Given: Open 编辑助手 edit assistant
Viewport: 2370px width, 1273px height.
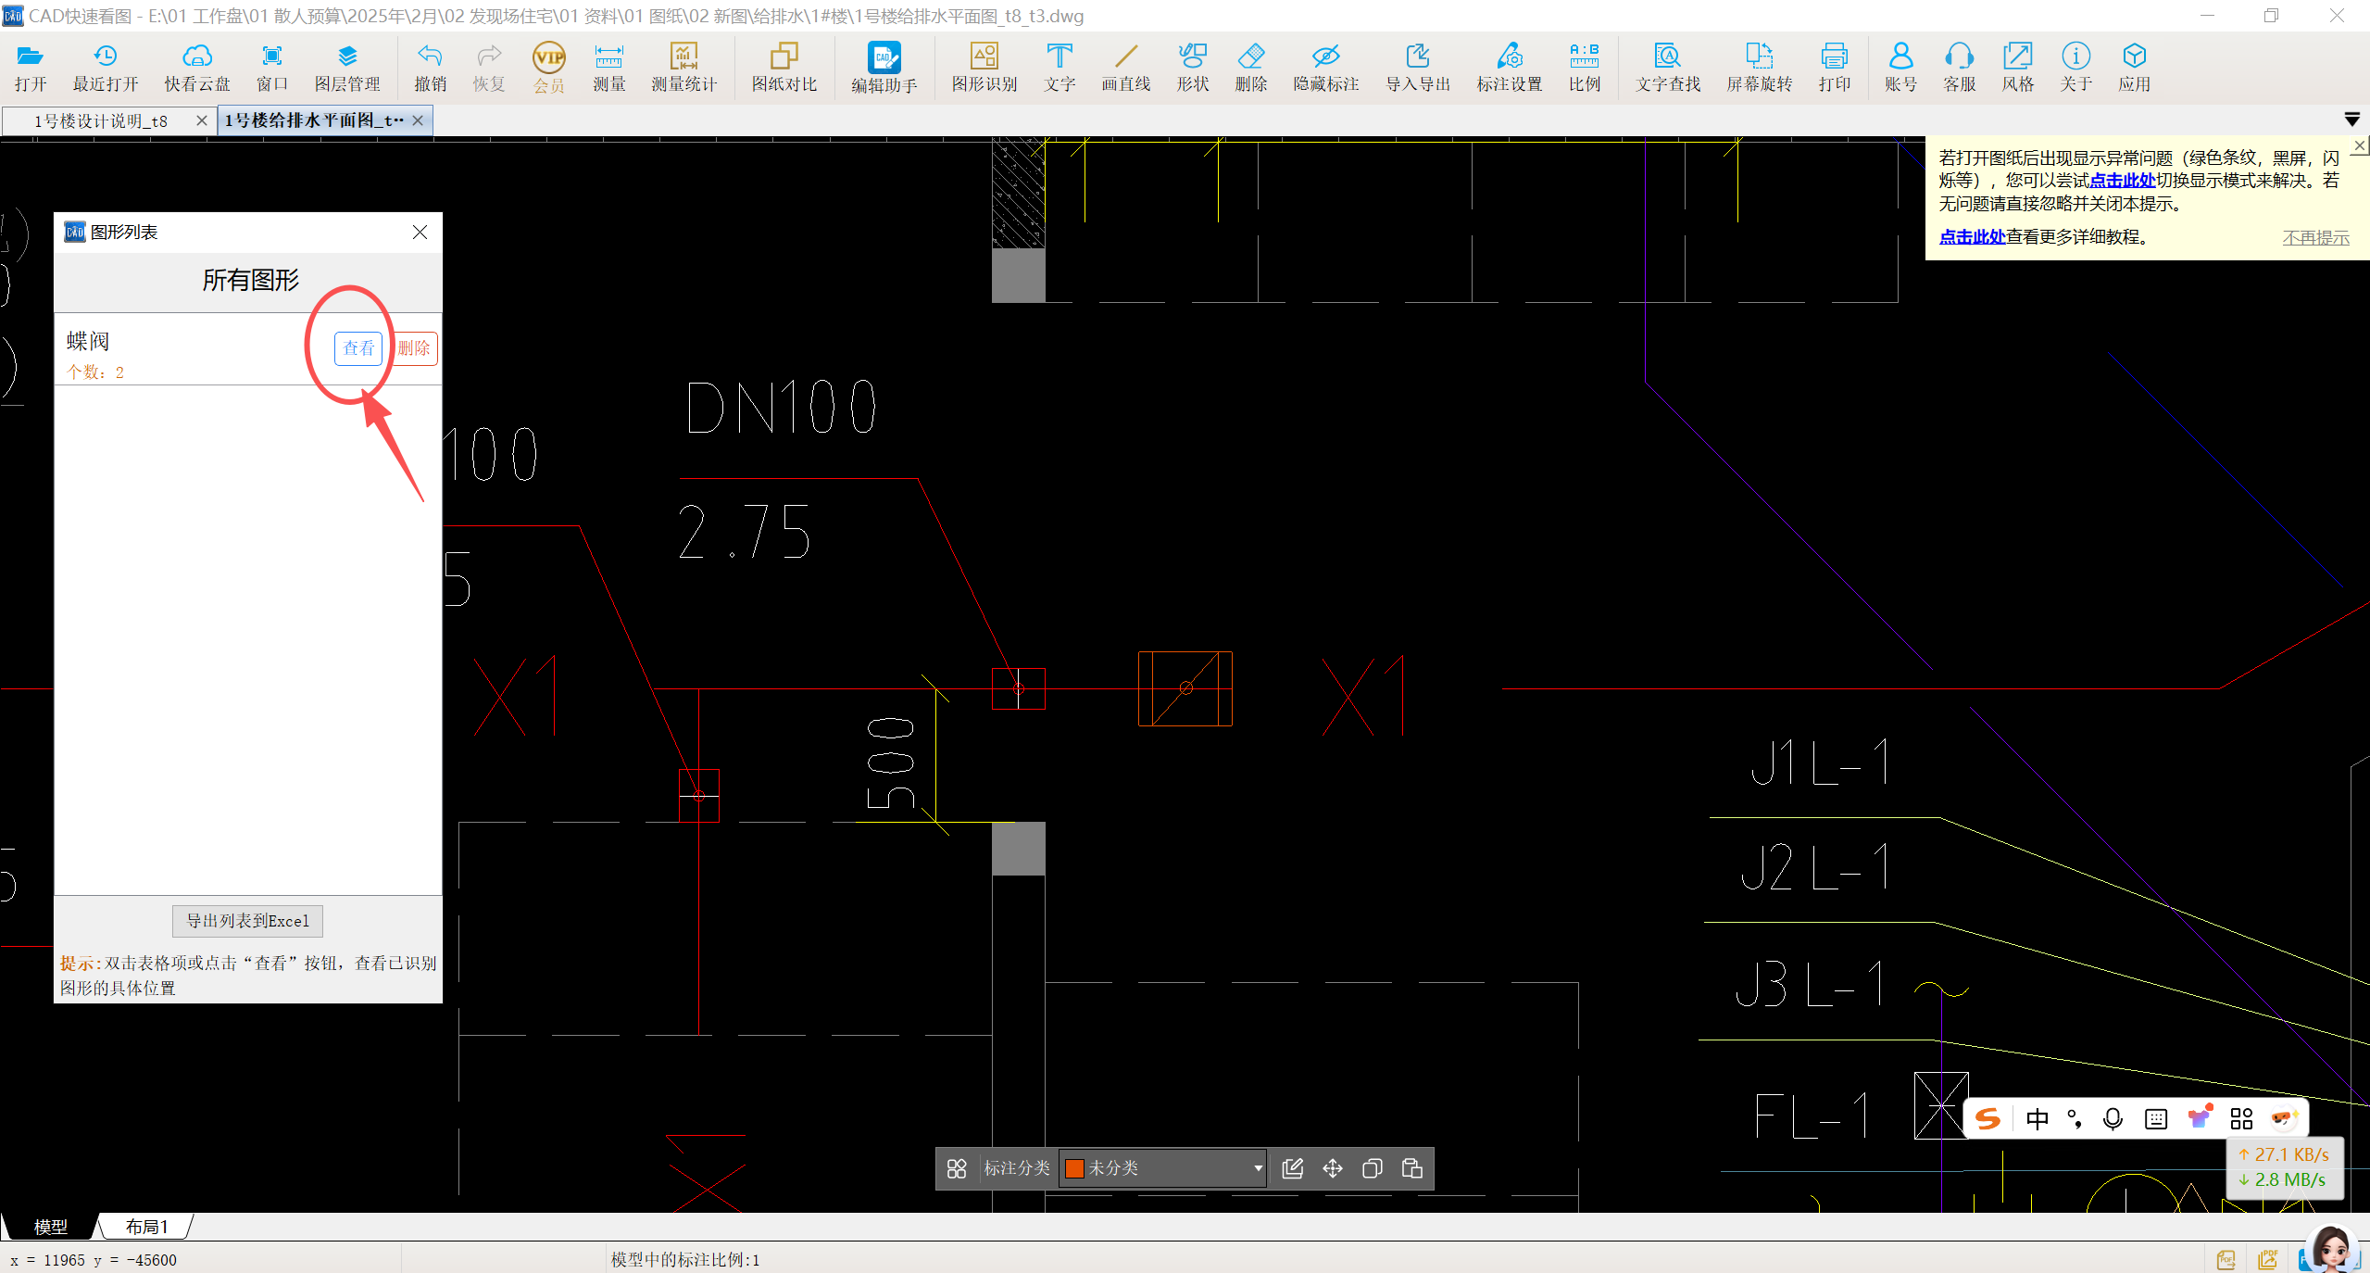Looking at the screenshot, I should pyautogui.click(x=884, y=68).
